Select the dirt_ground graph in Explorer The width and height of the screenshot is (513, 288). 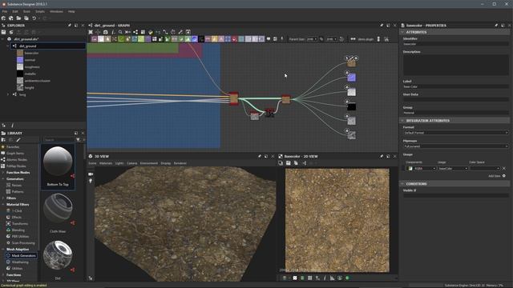[x=48, y=46]
